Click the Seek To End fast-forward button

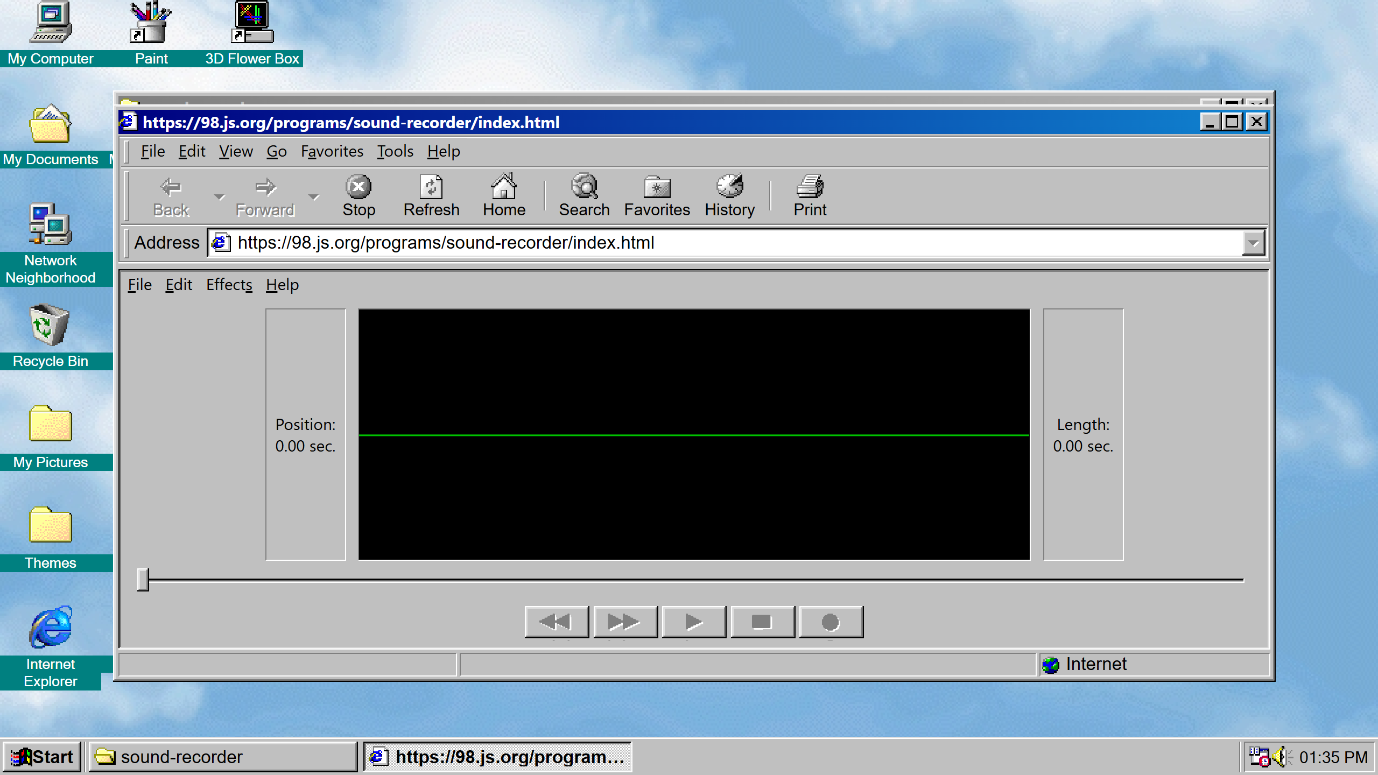625,622
